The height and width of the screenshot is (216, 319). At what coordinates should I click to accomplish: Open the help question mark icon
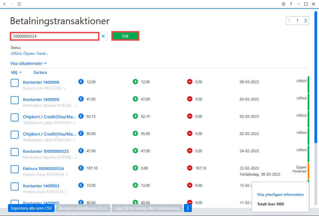click(291, 4)
